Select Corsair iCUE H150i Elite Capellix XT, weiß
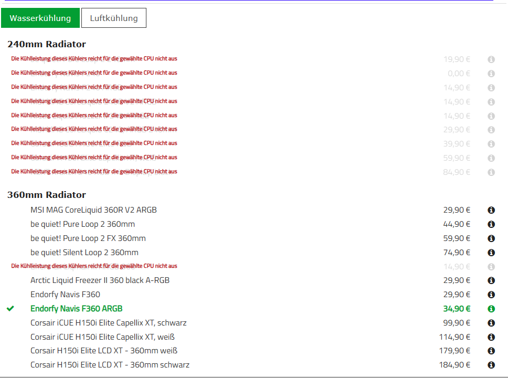 pyautogui.click(x=103, y=337)
